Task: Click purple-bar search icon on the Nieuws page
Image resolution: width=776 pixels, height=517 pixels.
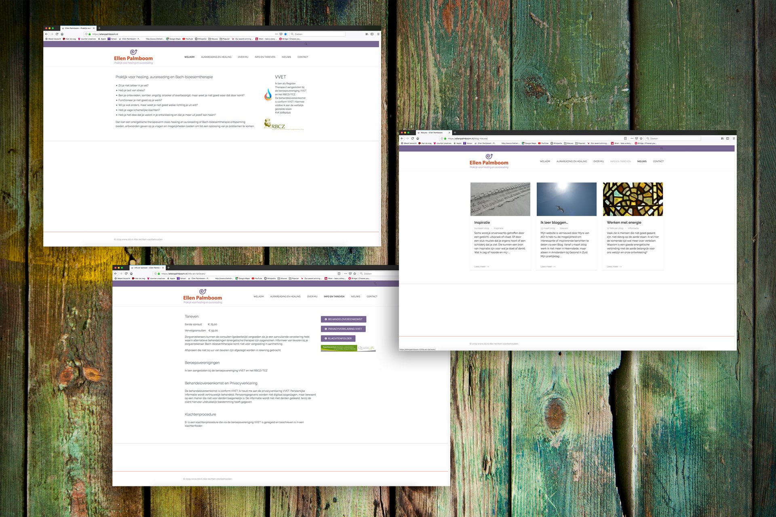Action: pos(662,149)
